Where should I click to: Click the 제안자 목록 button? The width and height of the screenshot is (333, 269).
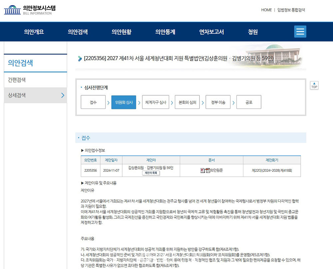[x=152, y=173]
